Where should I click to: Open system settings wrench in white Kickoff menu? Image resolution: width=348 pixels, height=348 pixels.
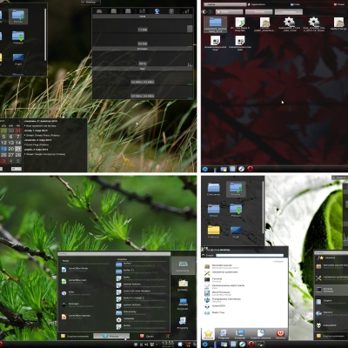pos(221,272)
